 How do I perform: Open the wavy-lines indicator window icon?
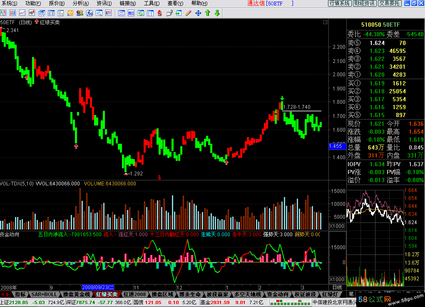point(122,13)
